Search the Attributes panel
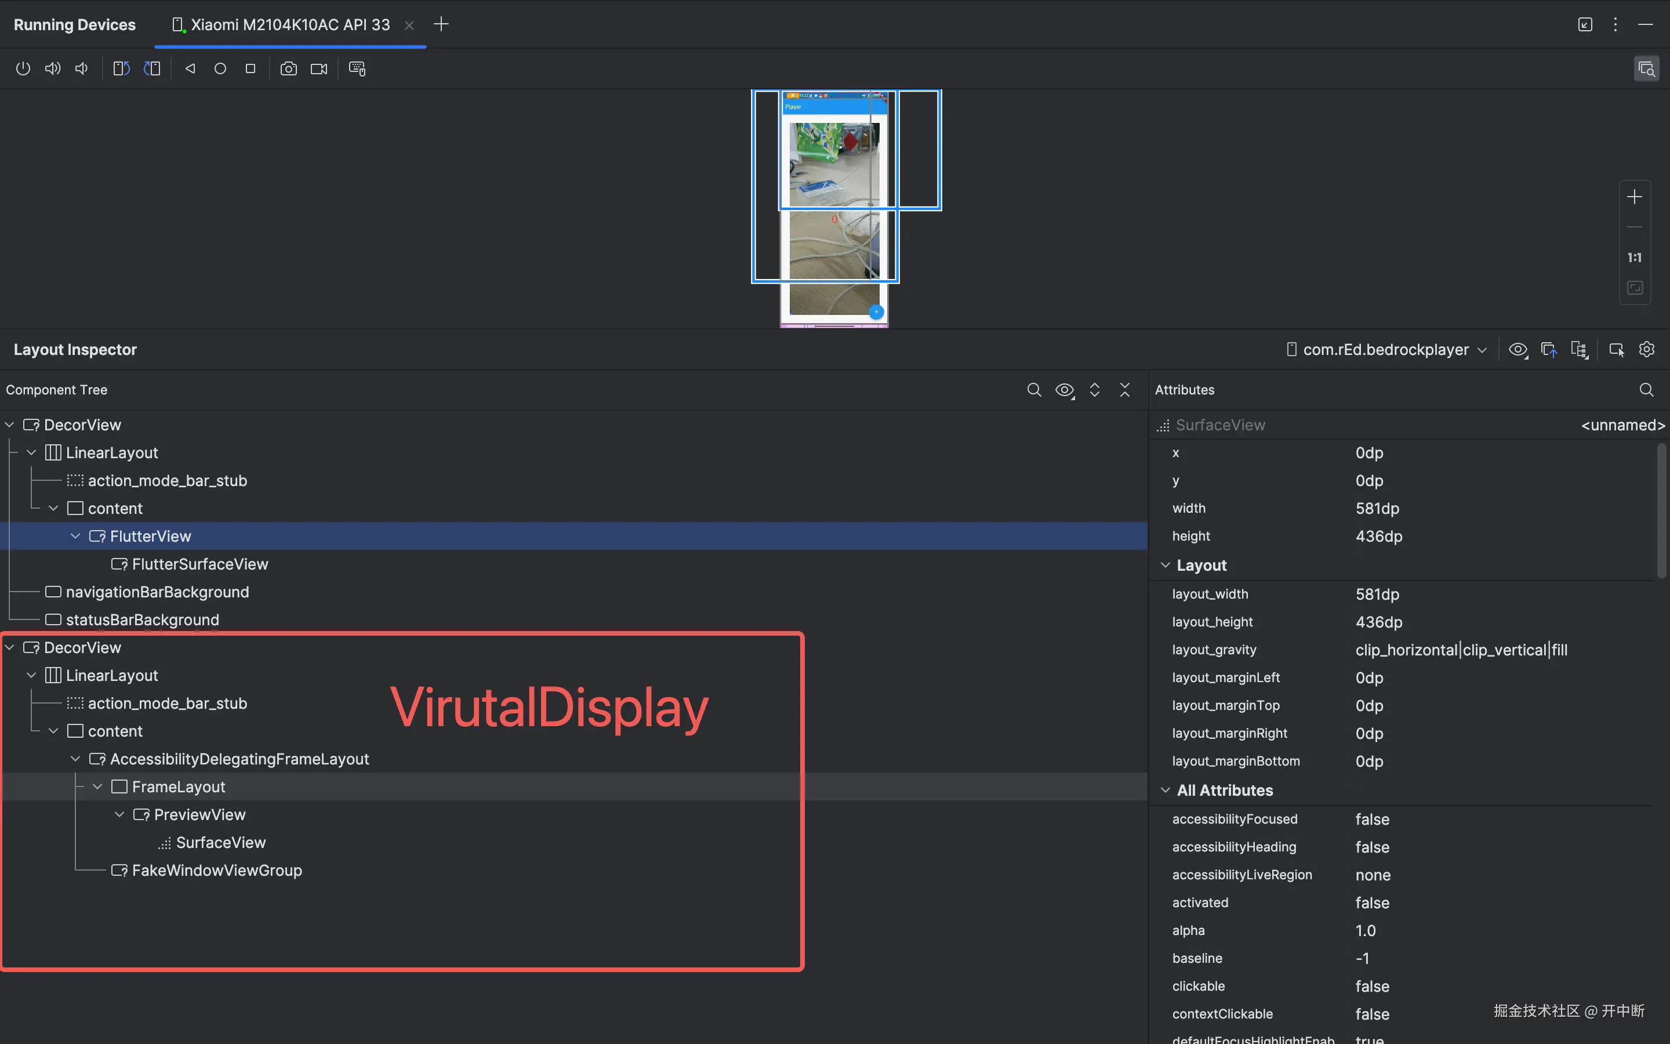This screenshot has height=1044, width=1670. [x=1646, y=389]
